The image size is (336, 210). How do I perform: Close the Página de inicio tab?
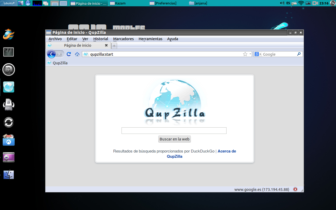106,45
